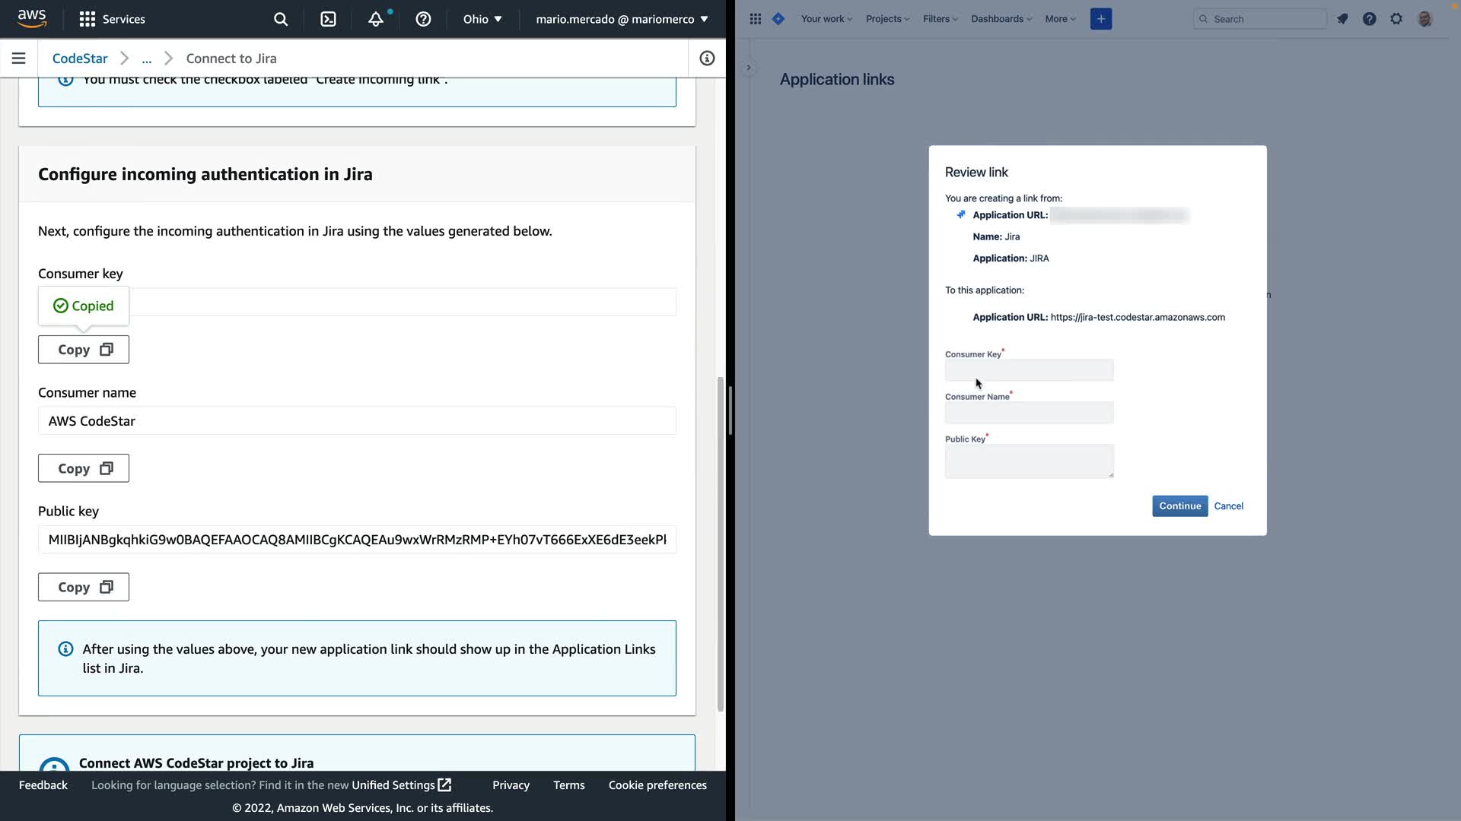
Task: Expand Jira Projects menu
Action: pos(887,19)
